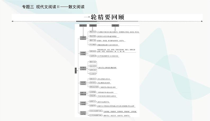Click the 艺术方向(陷阱方向) node

[96, 115]
